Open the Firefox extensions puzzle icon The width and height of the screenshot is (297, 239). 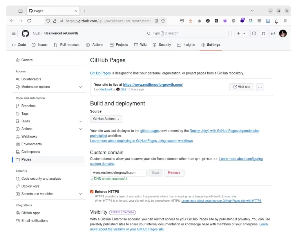pyautogui.click(x=276, y=21)
